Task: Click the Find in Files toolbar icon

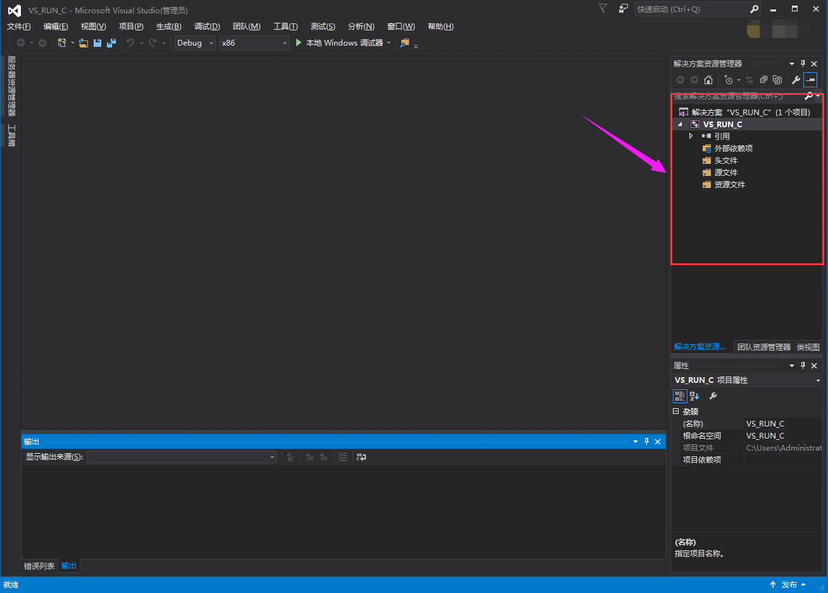Action: coord(405,43)
